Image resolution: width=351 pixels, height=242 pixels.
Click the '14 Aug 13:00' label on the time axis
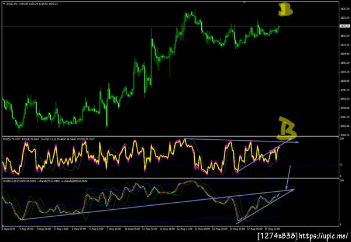coord(238,229)
